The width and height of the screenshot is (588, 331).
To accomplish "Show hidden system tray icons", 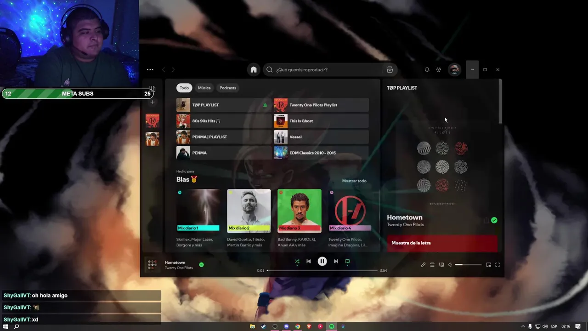I will coord(523,326).
